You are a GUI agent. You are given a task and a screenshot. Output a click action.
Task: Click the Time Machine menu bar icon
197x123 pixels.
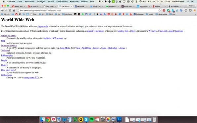[132, 2]
